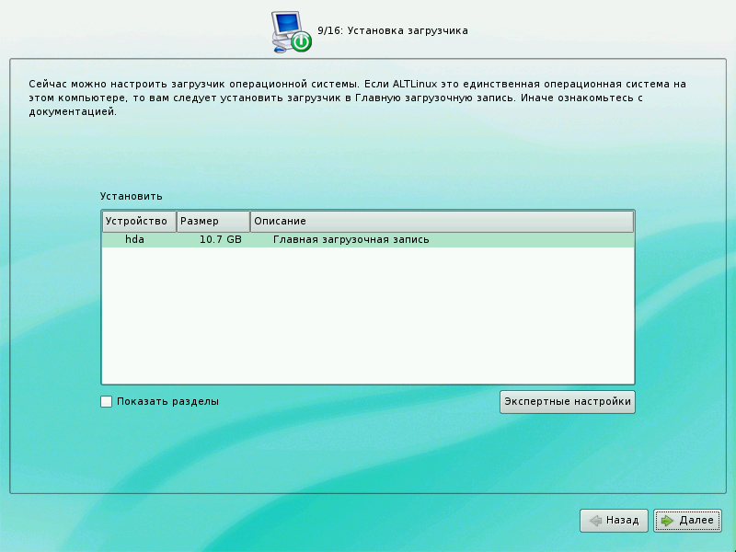The image size is (736, 552).
Task: Click the divider between Размер and Описание headers
Action: [250, 222]
